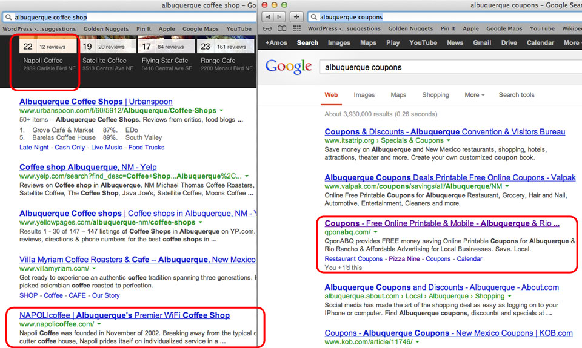Screen dimensions: 582x348
Task: Click the Pizza Nine sitelink
Action: (404, 258)
